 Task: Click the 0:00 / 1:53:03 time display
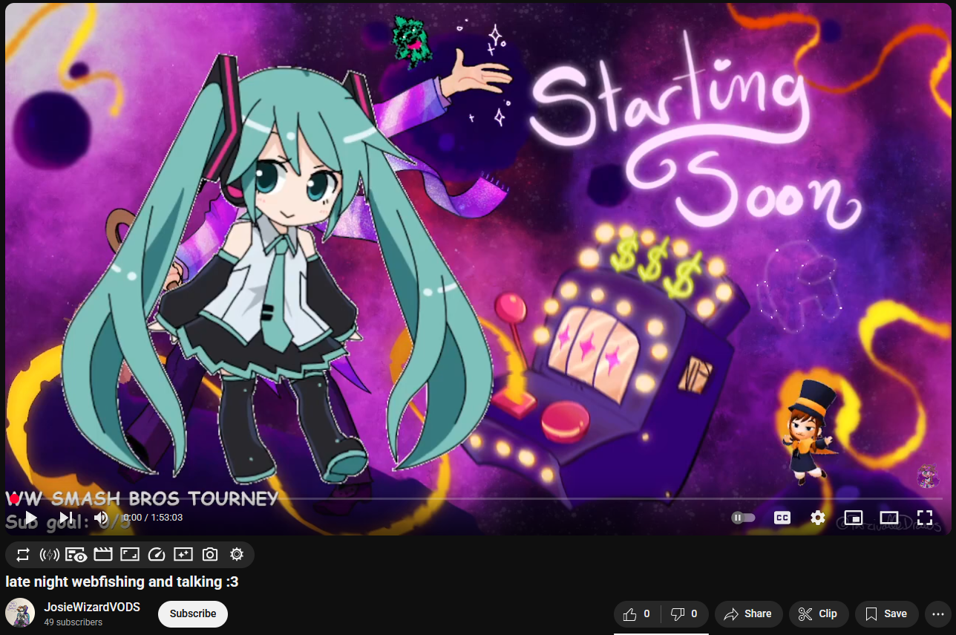pos(153,518)
